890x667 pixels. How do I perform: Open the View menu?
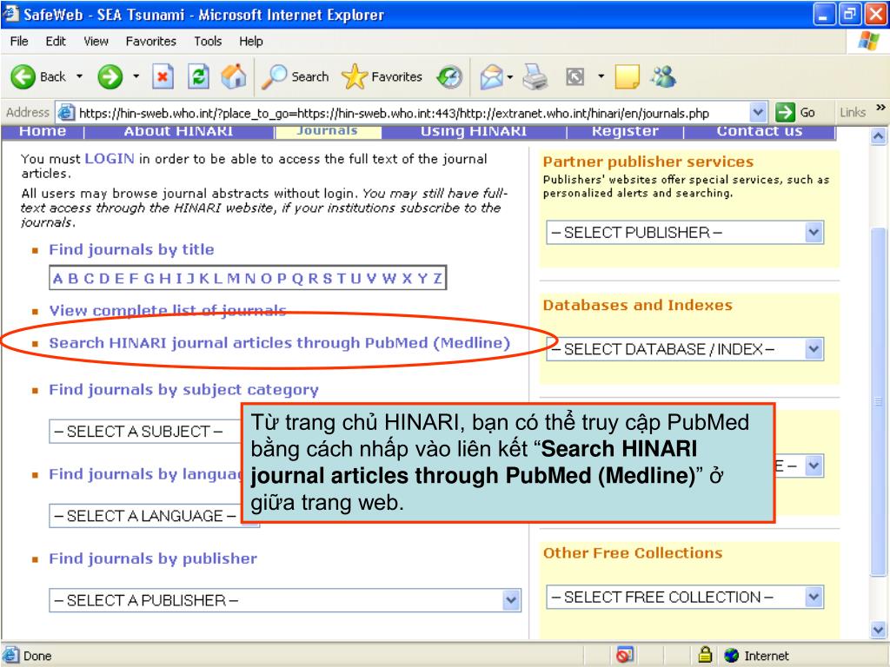point(96,42)
